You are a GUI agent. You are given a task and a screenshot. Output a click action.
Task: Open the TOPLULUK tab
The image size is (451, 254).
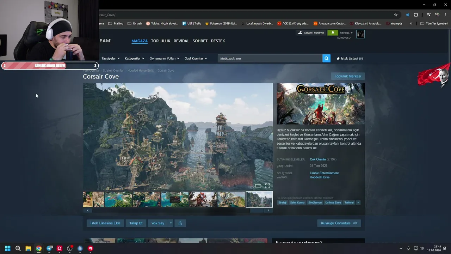pos(161,41)
